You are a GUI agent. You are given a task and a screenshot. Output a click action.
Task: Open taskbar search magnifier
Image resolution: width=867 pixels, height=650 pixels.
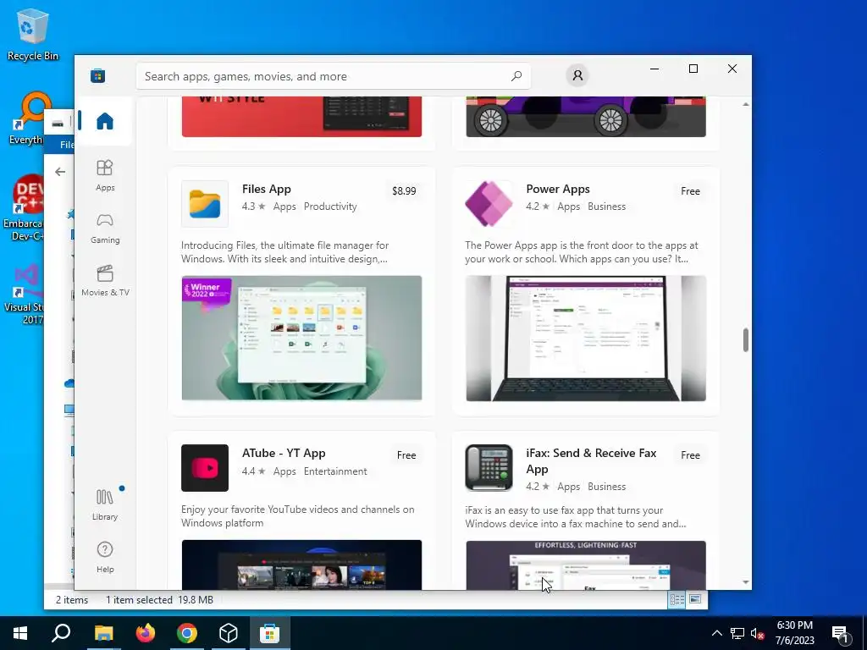[61, 633]
